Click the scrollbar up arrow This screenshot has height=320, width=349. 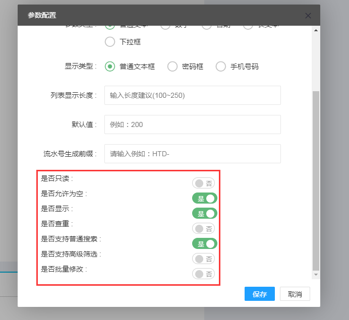[316, 30]
